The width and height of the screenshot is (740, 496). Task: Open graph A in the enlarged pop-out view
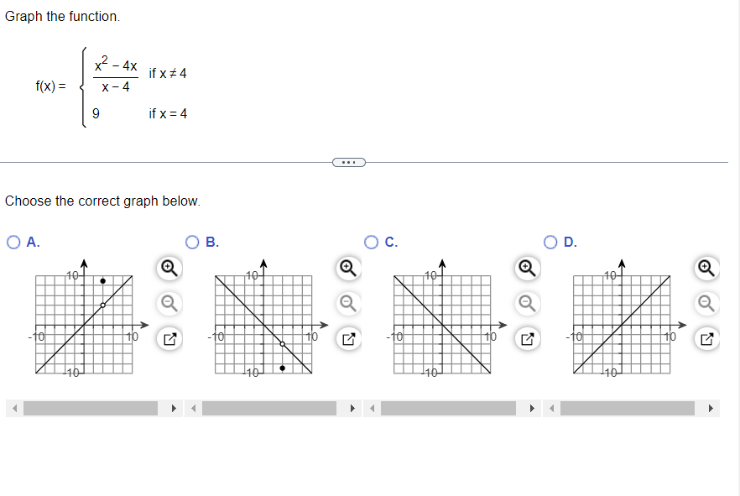point(168,337)
